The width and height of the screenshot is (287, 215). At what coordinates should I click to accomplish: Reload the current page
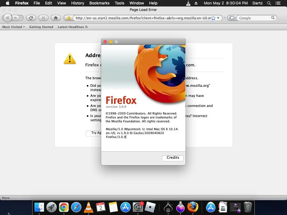click(x=31, y=18)
